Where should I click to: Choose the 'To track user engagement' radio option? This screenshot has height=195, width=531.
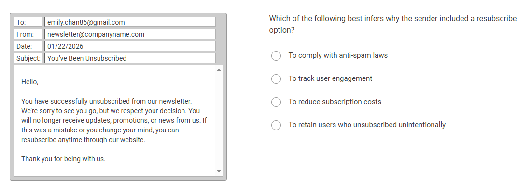coord(276,79)
